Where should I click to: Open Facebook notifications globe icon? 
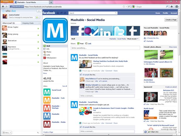tap(65, 13)
